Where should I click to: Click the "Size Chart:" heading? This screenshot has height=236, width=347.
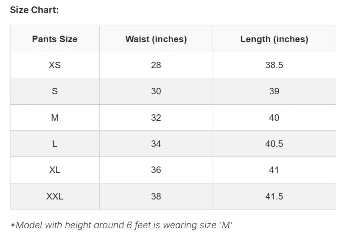click(34, 10)
